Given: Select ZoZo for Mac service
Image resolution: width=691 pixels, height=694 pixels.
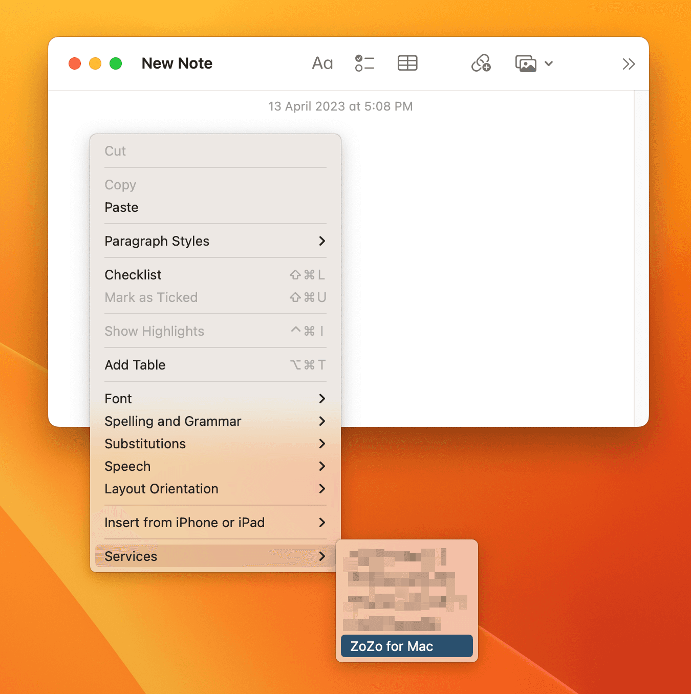Looking at the screenshot, I should [407, 646].
